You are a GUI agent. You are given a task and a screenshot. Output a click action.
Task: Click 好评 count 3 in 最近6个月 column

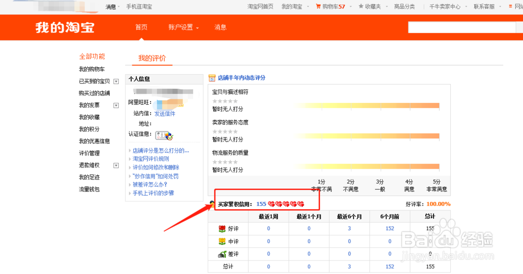[349, 229]
